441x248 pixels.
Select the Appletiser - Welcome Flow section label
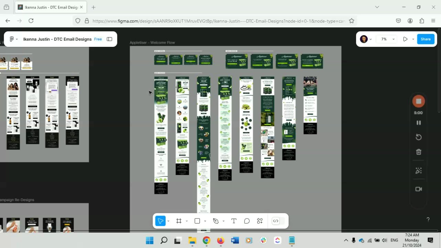(152, 43)
